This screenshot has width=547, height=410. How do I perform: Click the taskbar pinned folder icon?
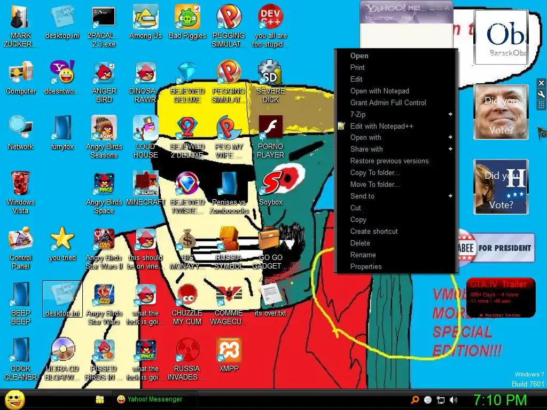100,399
